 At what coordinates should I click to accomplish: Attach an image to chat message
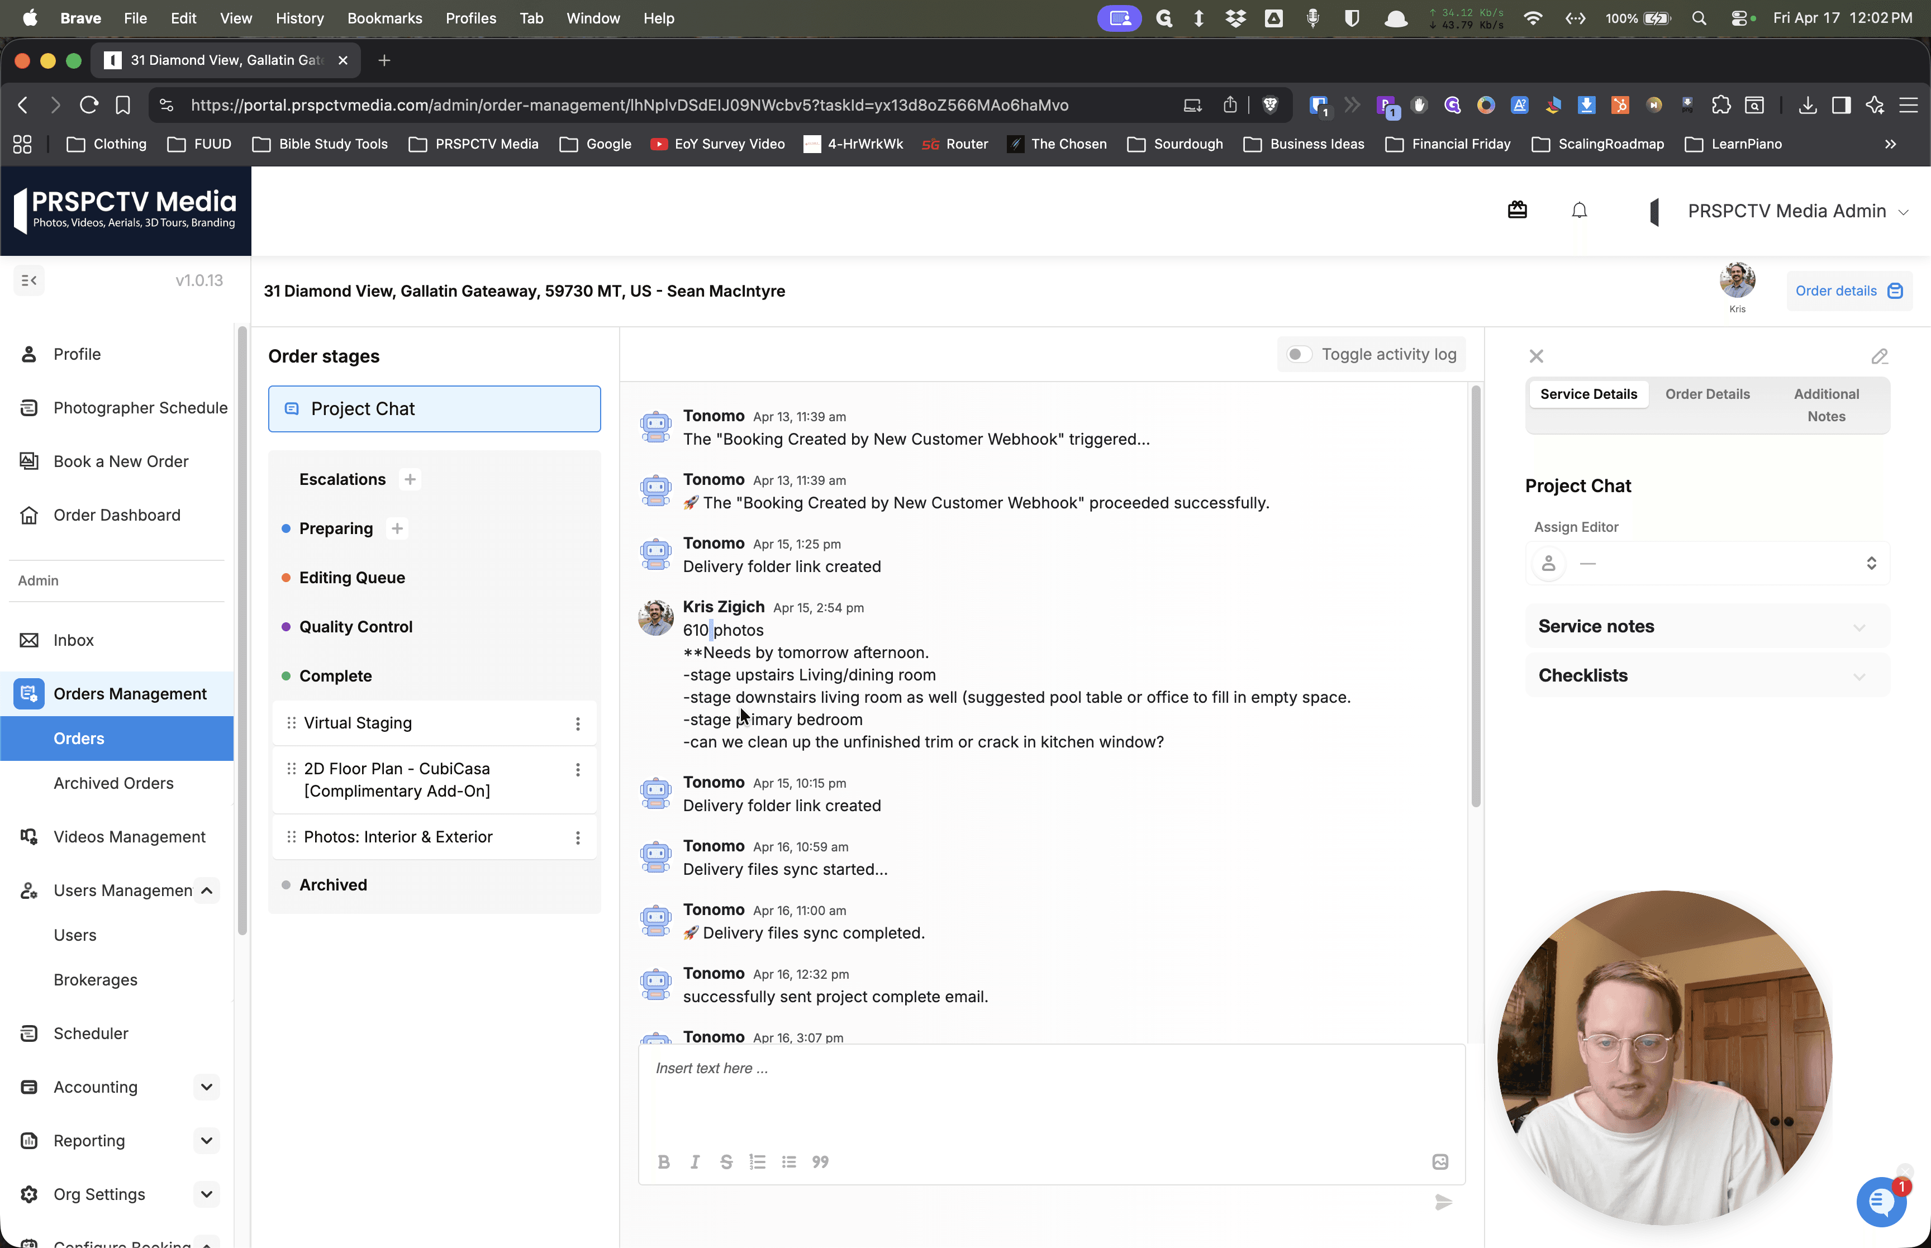coord(1440,1161)
